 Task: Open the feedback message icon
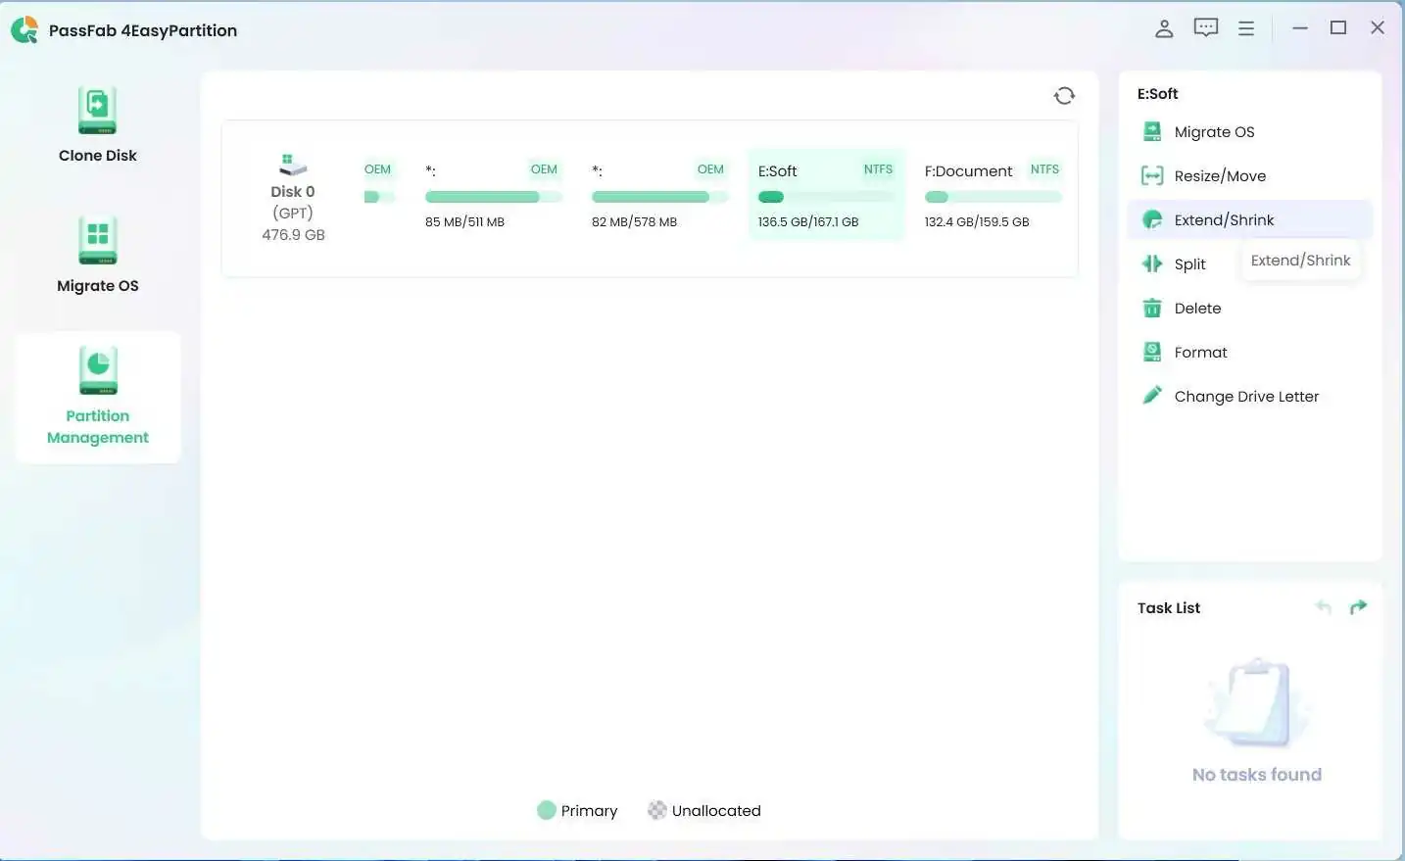pyautogui.click(x=1206, y=27)
